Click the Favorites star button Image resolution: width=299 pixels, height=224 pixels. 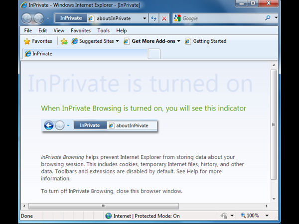click(38, 41)
